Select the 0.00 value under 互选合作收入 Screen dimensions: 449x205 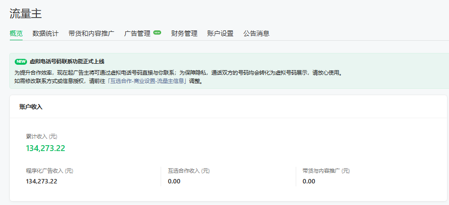(174, 181)
